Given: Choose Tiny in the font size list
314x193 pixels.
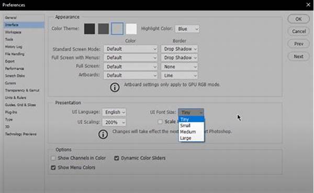Looking at the screenshot, I should click(x=192, y=119).
